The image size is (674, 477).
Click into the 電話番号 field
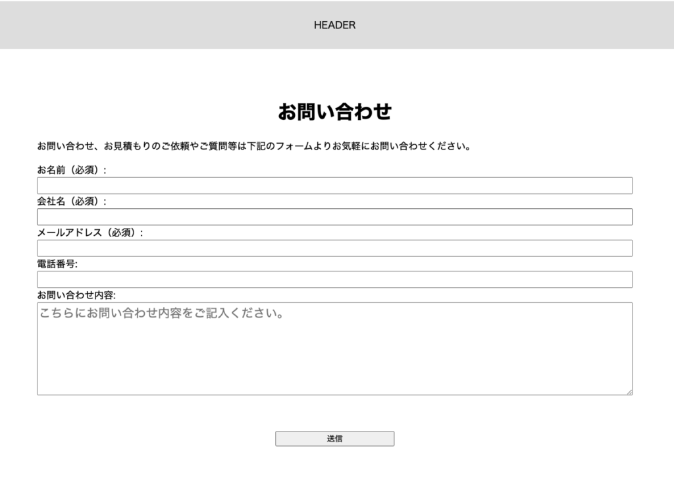pos(334,279)
